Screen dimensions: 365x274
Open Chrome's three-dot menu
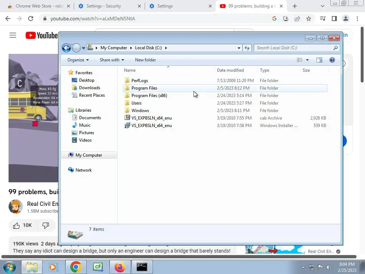click(x=357, y=19)
